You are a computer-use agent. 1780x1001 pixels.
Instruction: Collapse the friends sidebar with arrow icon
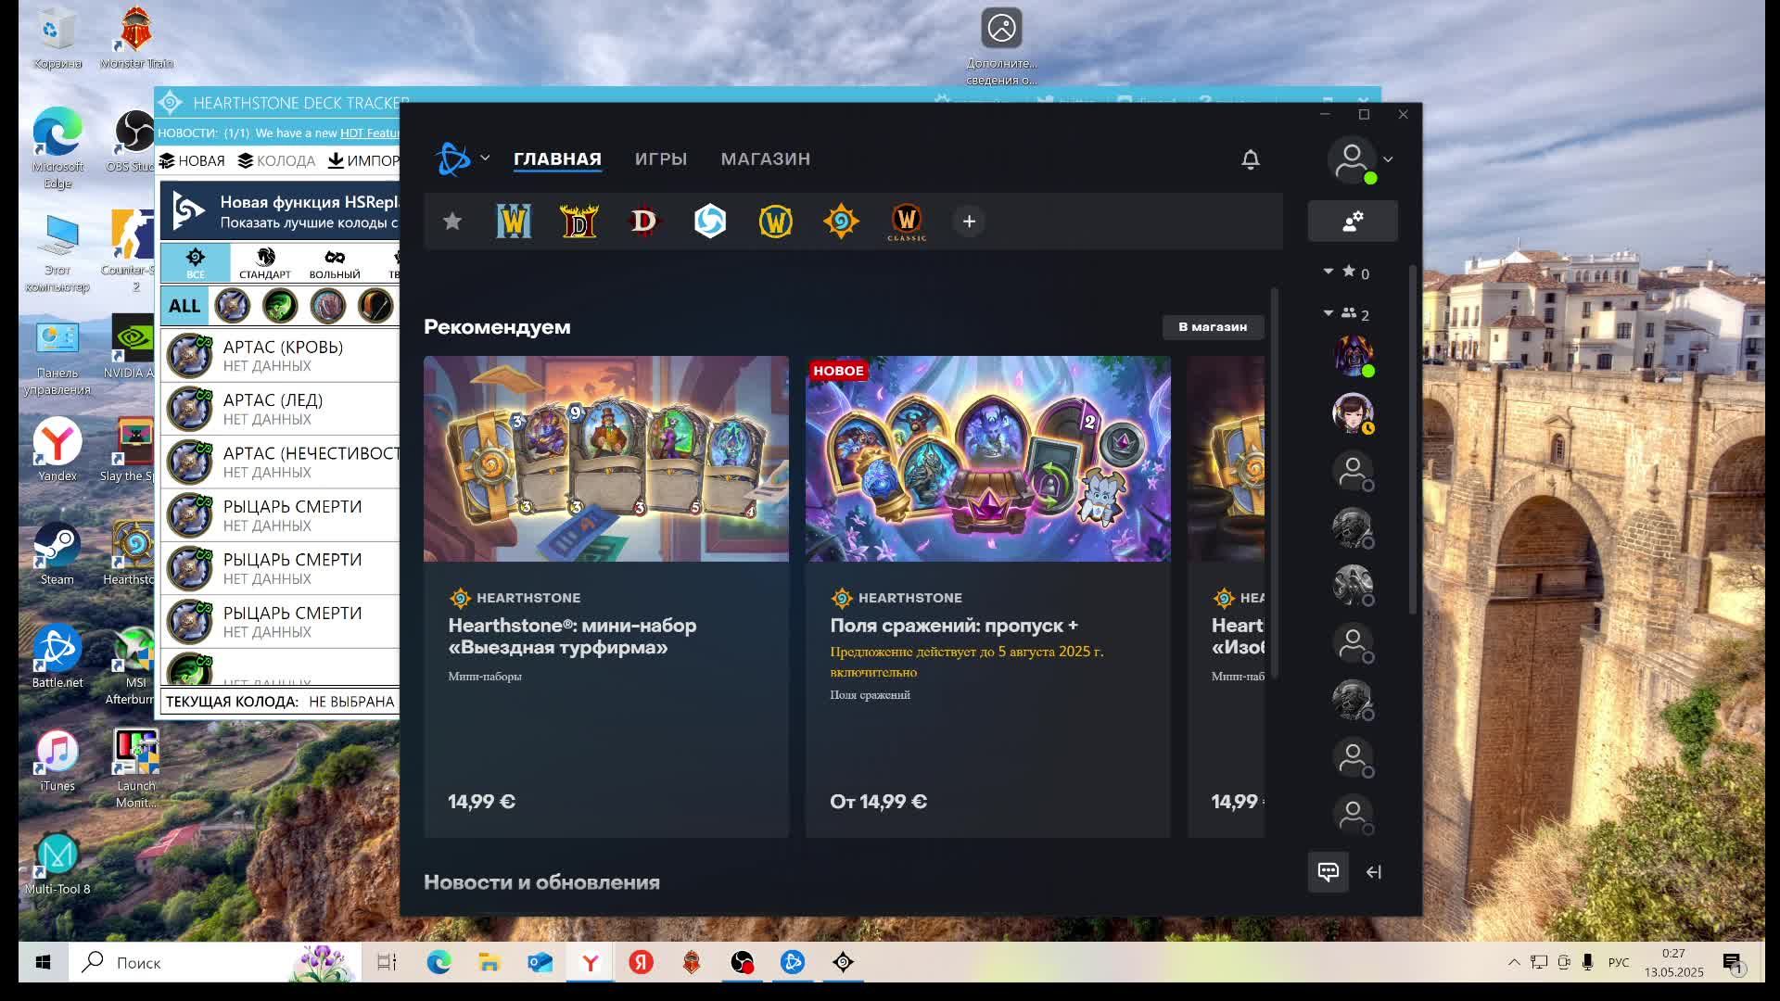(x=1374, y=872)
